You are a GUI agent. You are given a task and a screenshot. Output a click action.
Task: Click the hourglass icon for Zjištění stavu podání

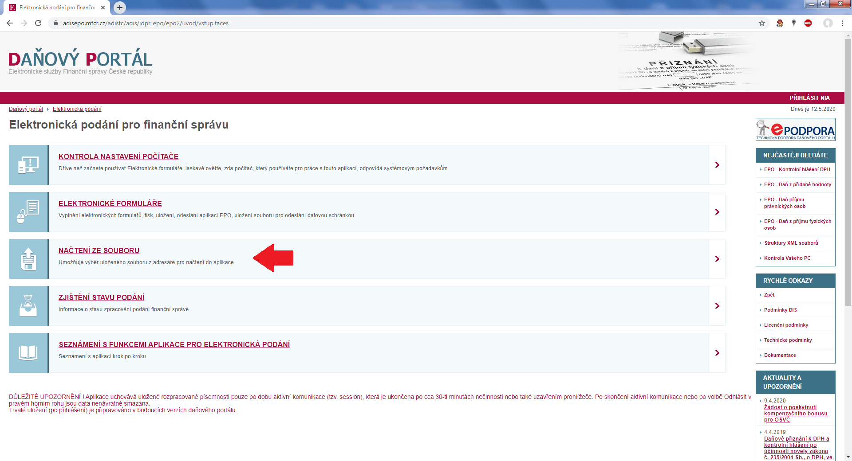tap(28, 306)
